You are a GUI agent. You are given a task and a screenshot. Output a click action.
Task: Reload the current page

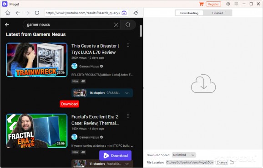point(37,13)
